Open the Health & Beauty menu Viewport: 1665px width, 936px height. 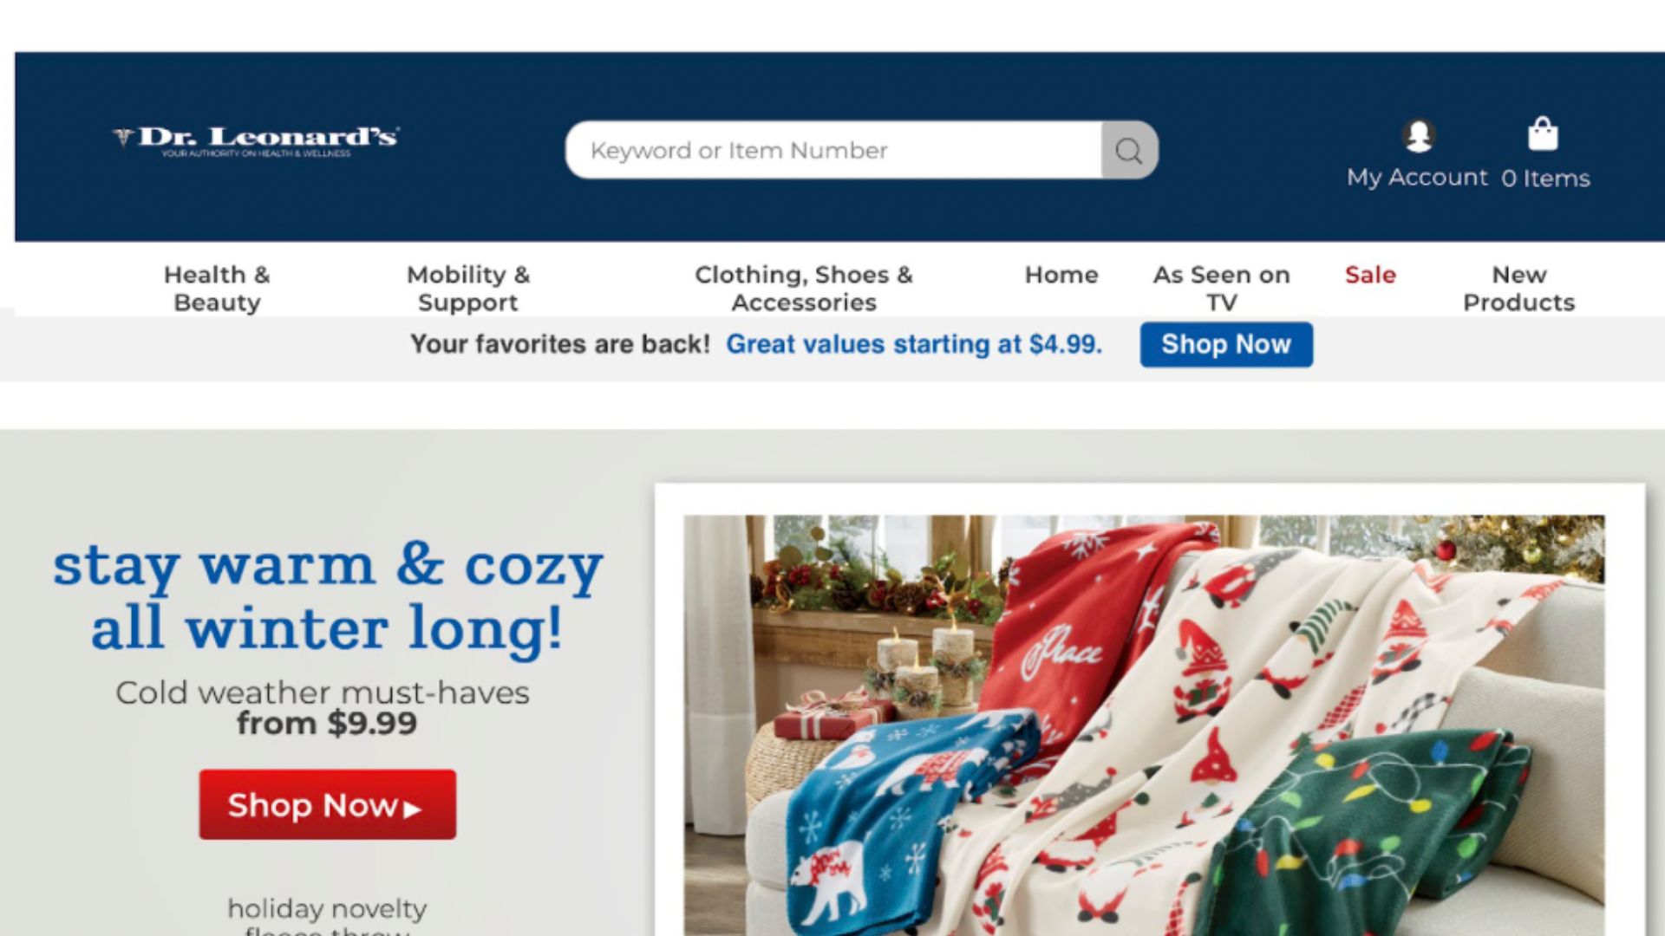[x=217, y=289]
